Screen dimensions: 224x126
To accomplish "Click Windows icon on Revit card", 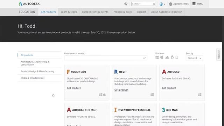I will point(152,95).
